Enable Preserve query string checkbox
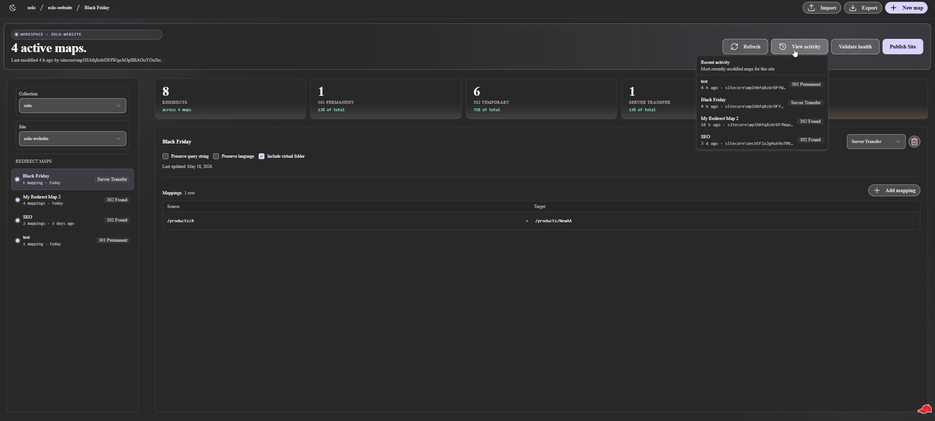 coord(165,156)
